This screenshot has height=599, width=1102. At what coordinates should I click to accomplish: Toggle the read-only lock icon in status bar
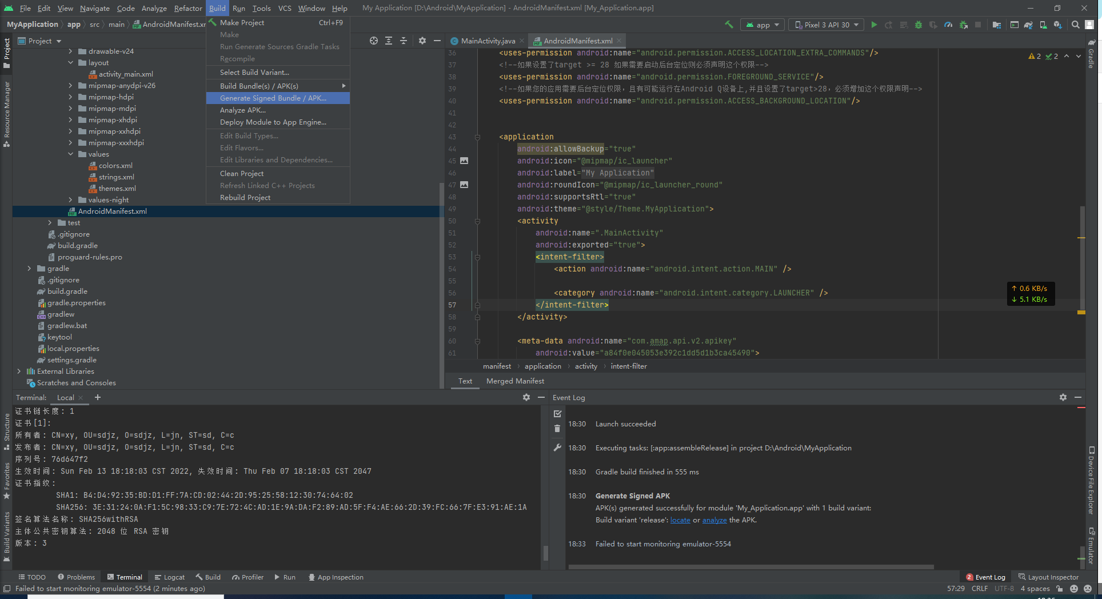click(x=1059, y=589)
